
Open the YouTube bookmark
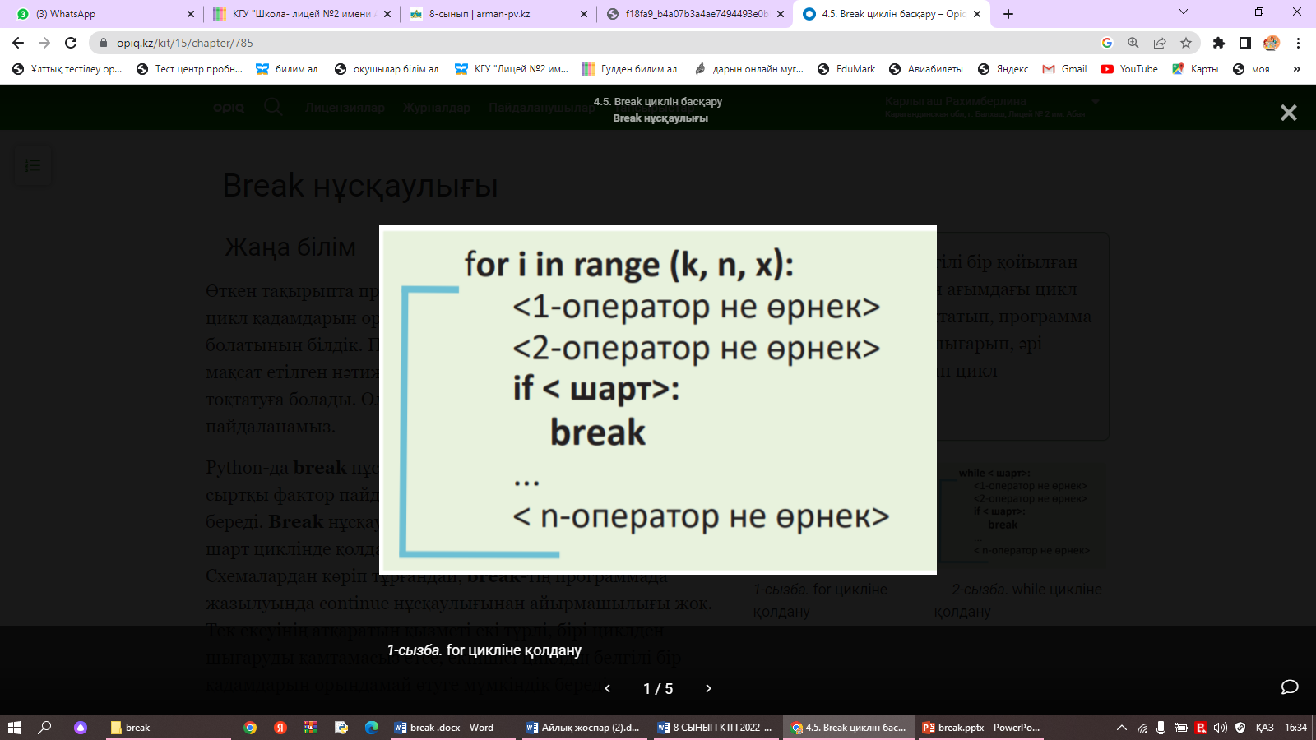pos(1129,69)
